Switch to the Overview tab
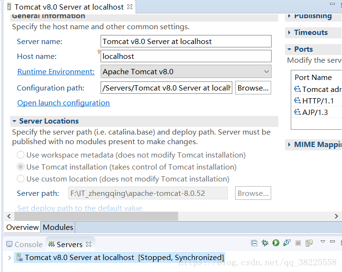The width and height of the screenshot is (342, 272). click(x=23, y=227)
